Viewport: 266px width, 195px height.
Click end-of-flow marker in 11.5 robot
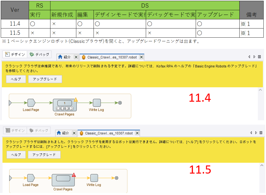point(117,178)
